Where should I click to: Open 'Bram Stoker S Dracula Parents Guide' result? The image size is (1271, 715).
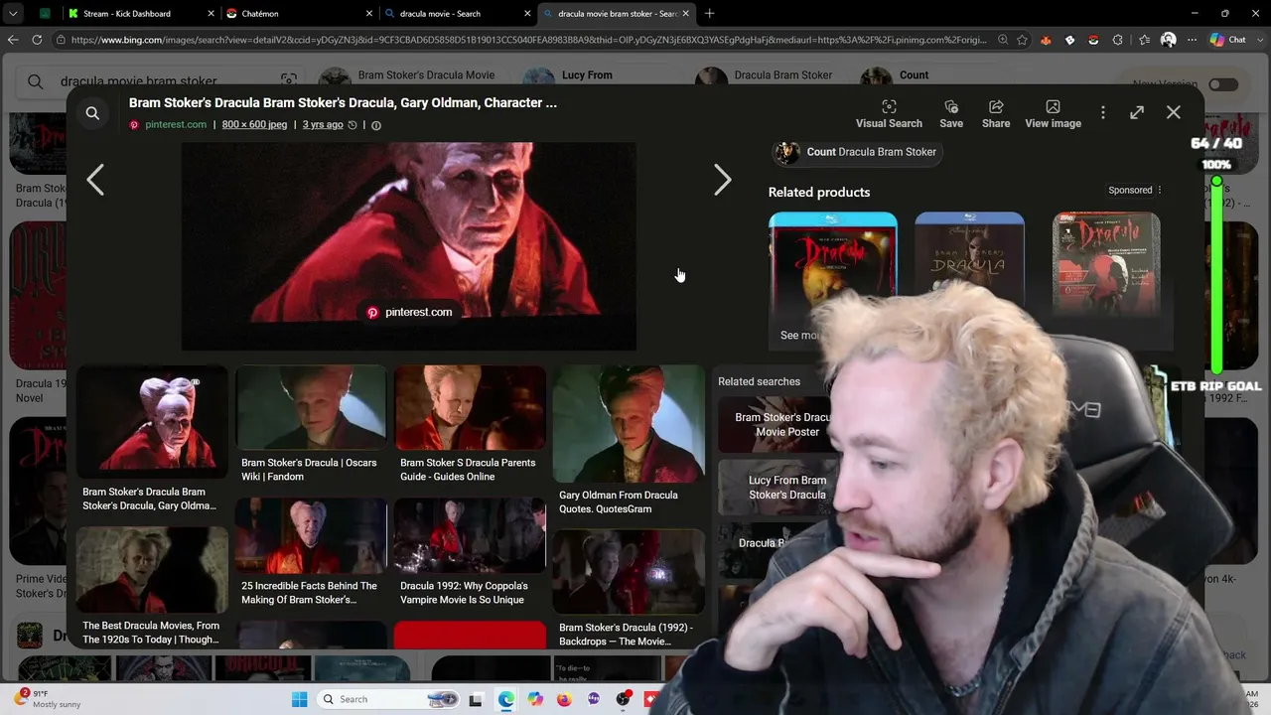point(470,425)
